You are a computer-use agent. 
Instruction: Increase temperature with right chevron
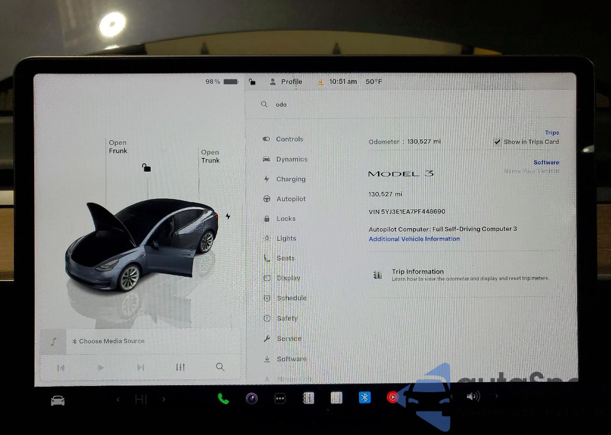164,399
